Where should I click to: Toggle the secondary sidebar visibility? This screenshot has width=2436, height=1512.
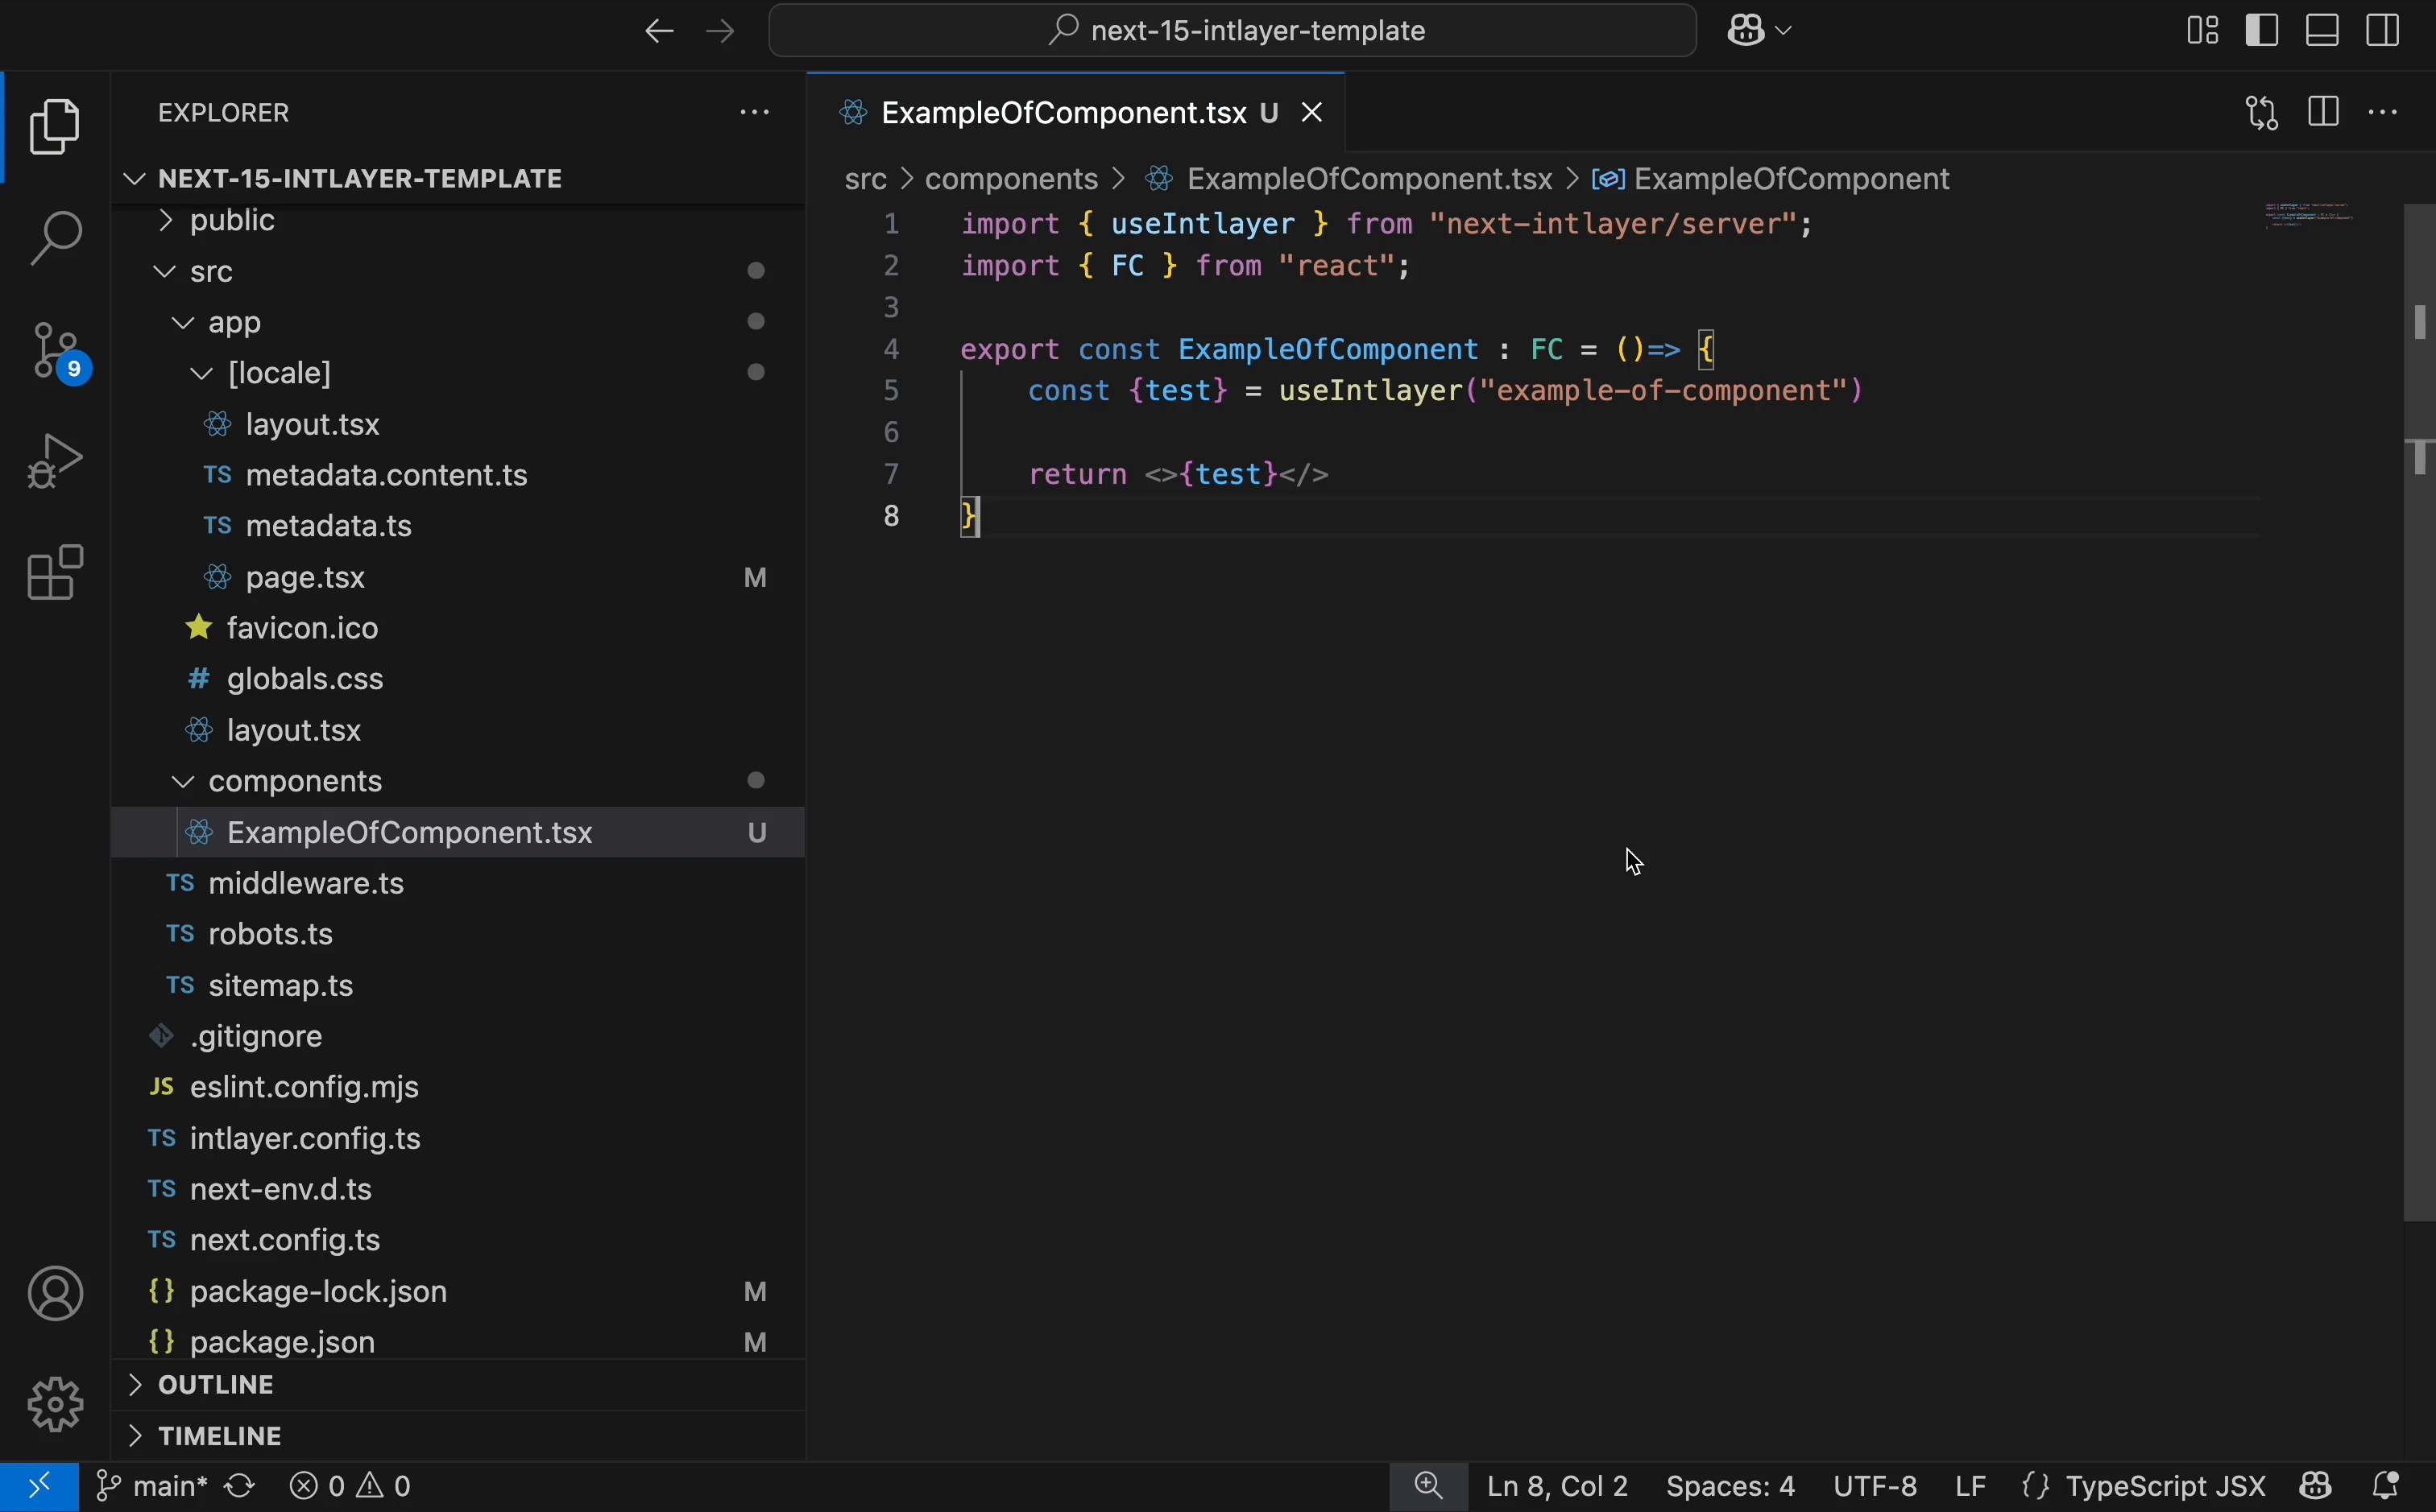click(2384, 30)
